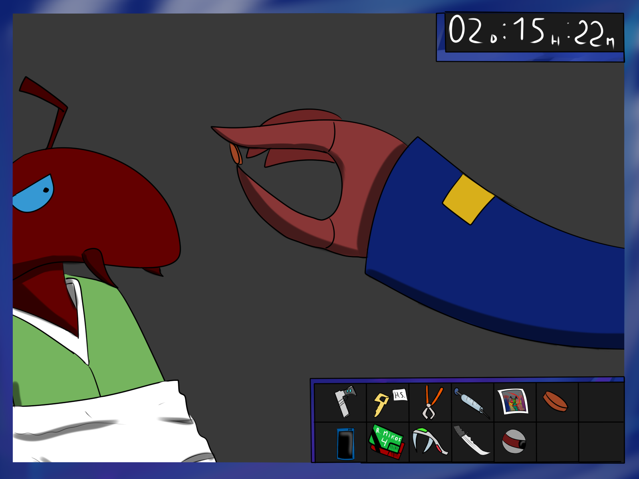Click the small orange disc held in hand
639x479 pixels.
[x=235, y=154]
